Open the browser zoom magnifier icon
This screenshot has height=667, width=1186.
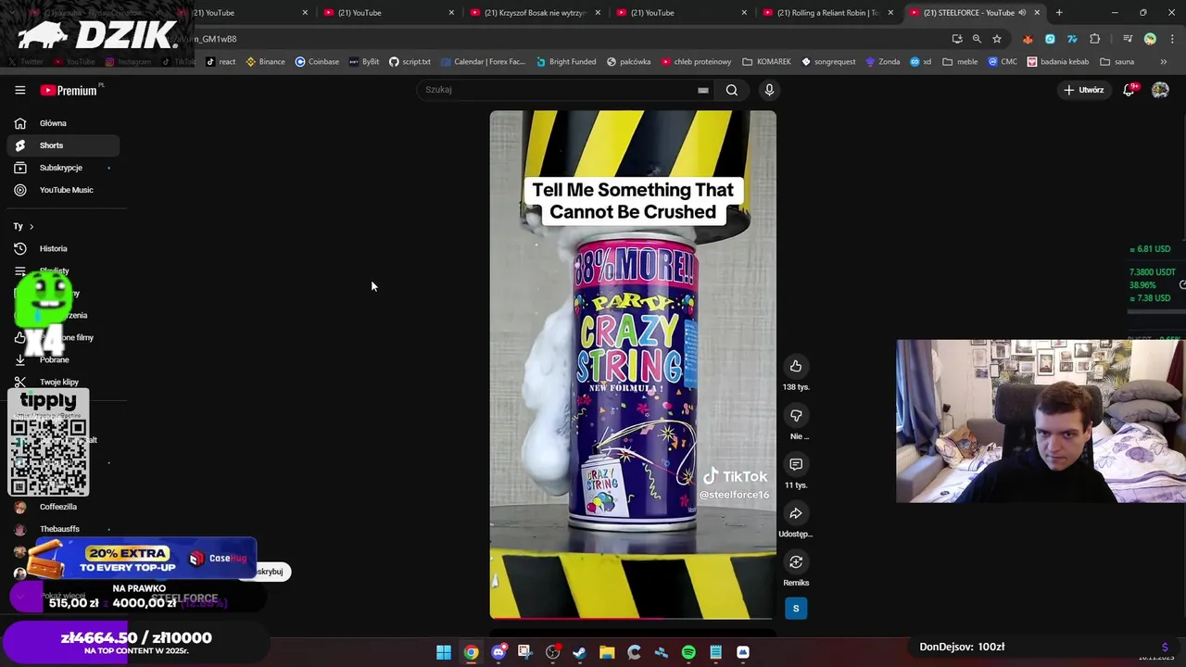977,39
